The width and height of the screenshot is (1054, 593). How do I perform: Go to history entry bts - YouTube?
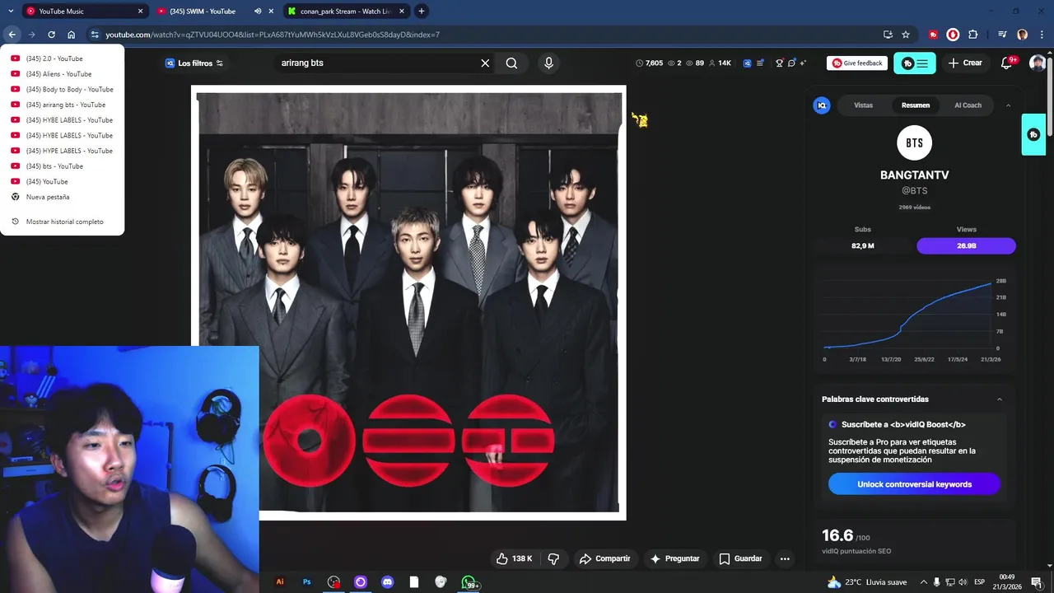click(62, 166)
